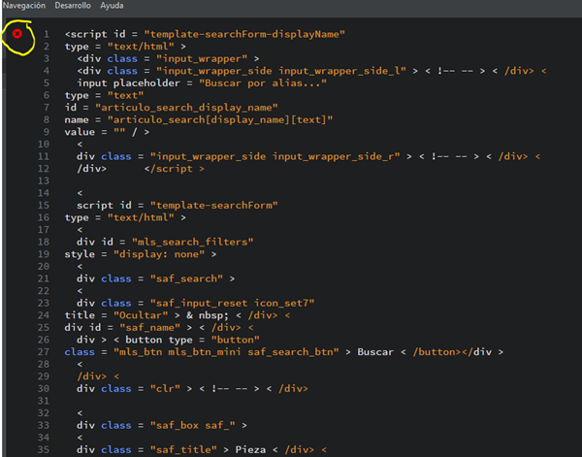Viewport: 582px width, 457px height.
Task: Select line number 5 in the gutter
Action: point(47,83)
